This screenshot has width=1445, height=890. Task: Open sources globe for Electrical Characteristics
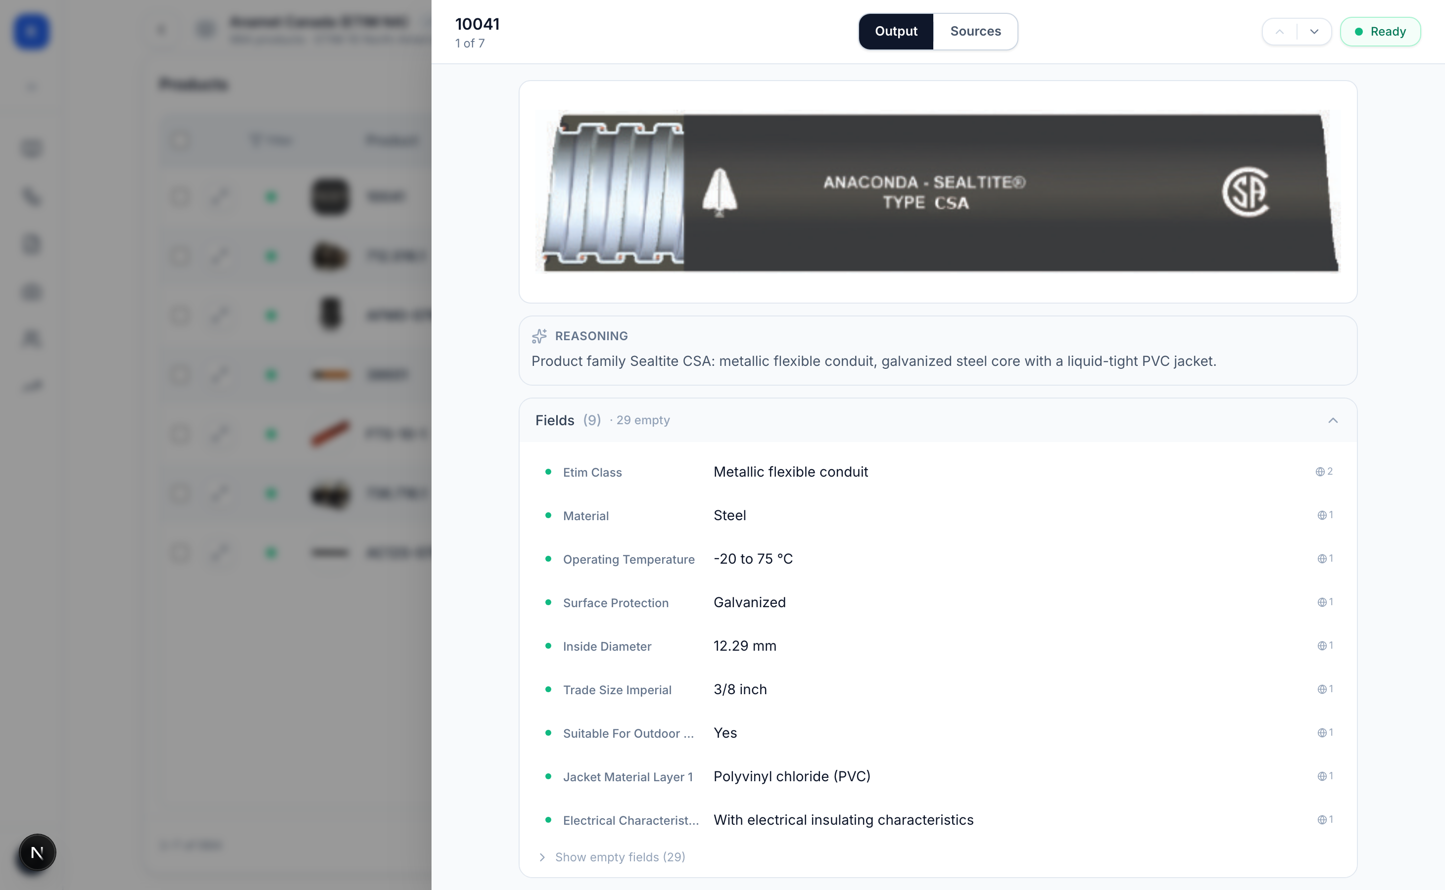[1325, 820]
